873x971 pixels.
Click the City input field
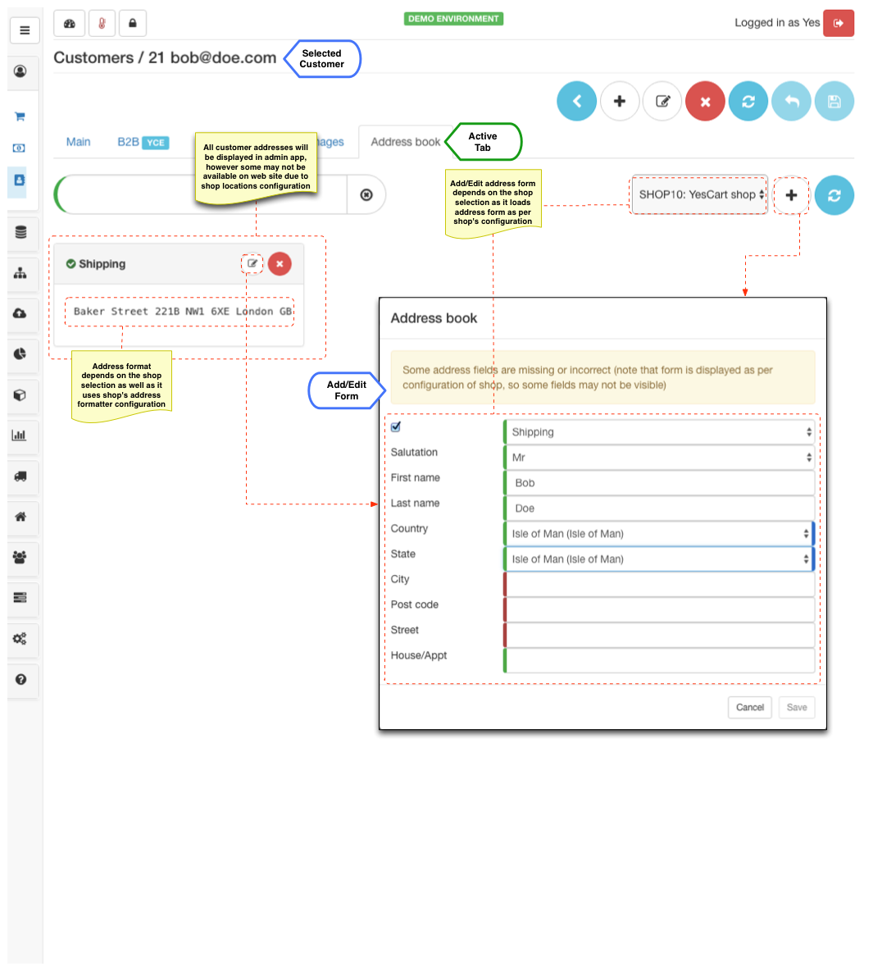(659, 585)
